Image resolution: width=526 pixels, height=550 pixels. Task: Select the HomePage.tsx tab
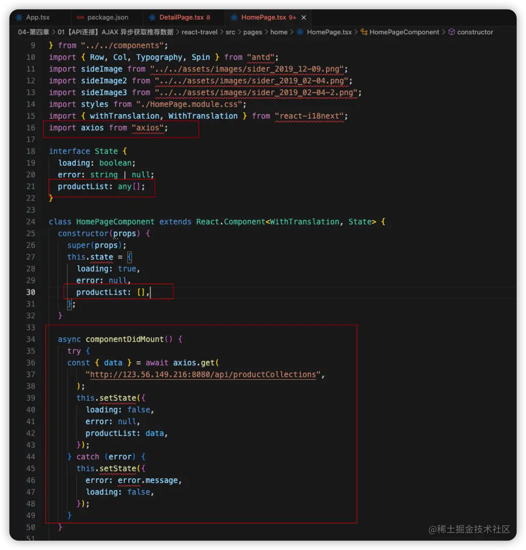268,17
